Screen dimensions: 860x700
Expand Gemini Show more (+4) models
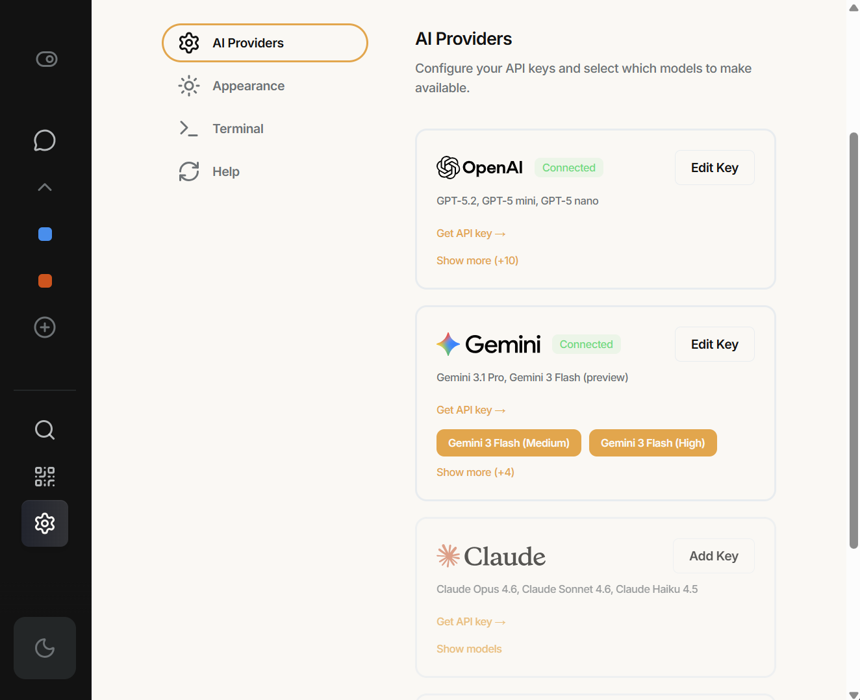[x=475, y=472]
